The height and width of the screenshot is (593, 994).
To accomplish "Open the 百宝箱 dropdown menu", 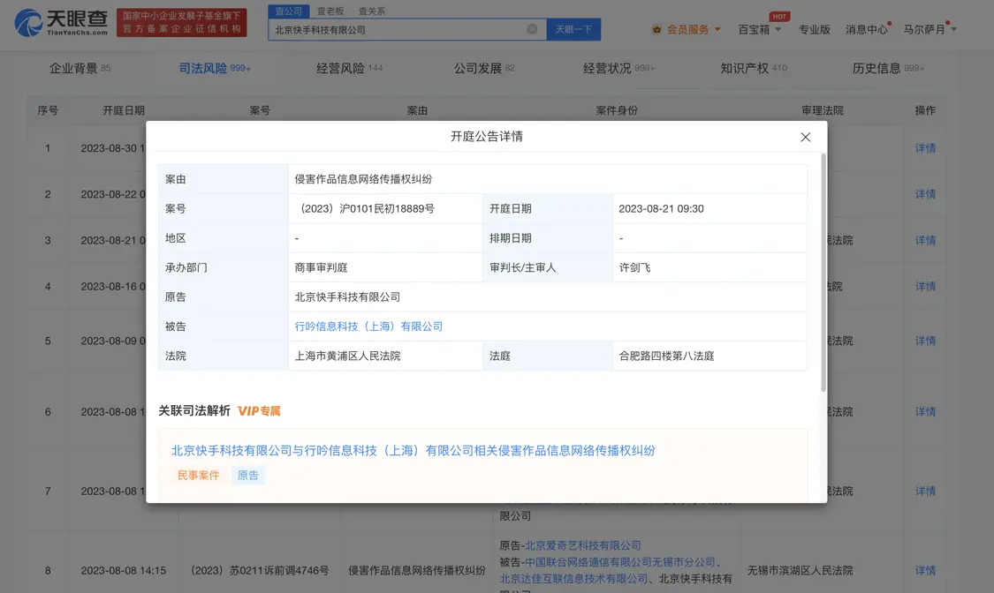I will click(x=760, y=30).
